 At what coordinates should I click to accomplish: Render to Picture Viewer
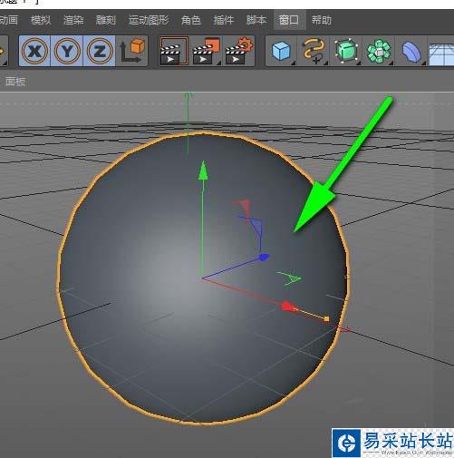point(206,51)
